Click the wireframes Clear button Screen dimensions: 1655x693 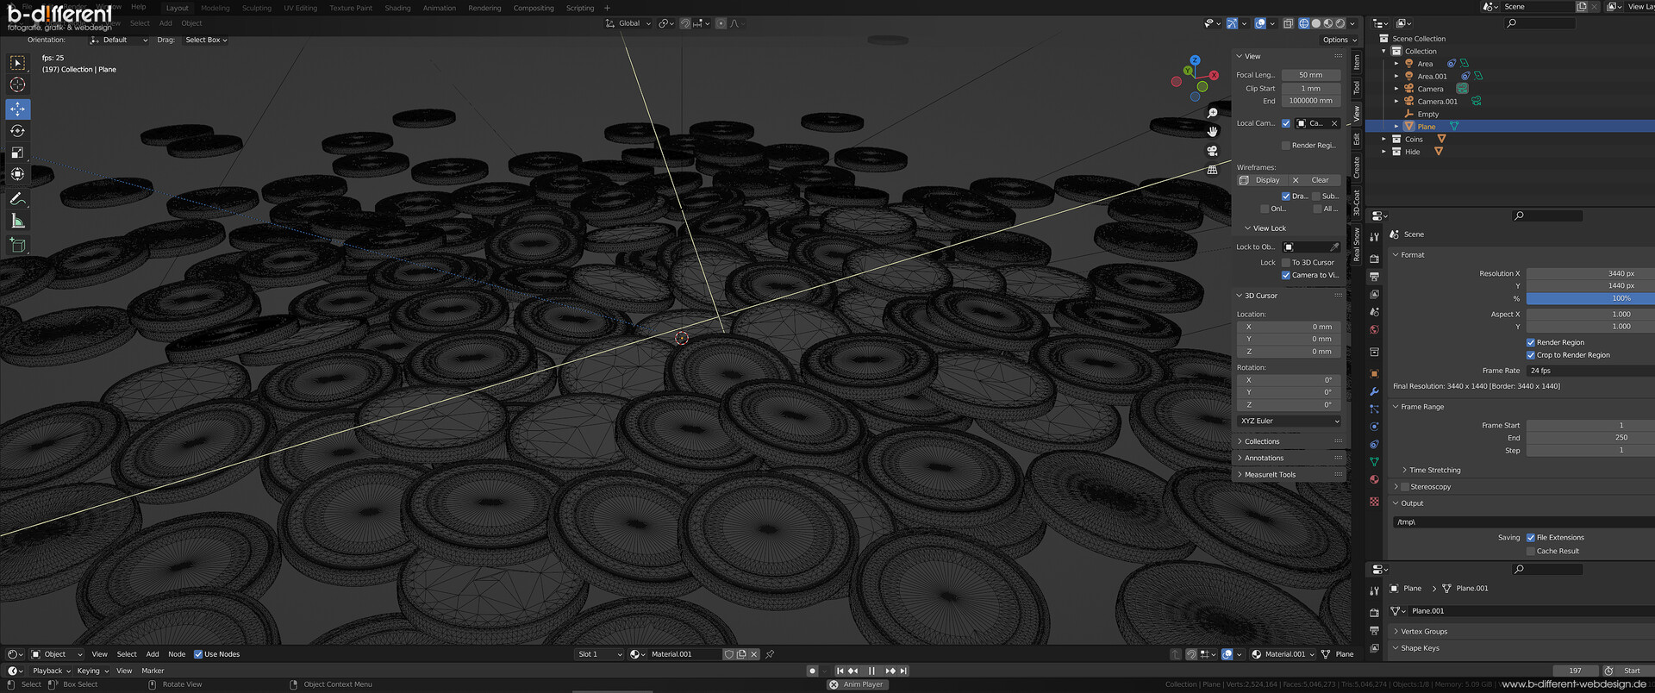[1315, 180]
